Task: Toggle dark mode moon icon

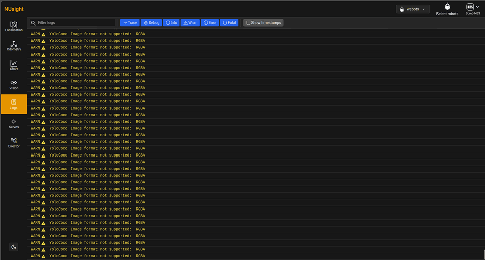Action: (14, 247)
